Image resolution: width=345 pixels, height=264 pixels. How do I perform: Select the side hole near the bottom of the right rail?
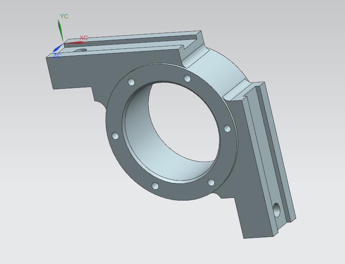click(277, 210)
